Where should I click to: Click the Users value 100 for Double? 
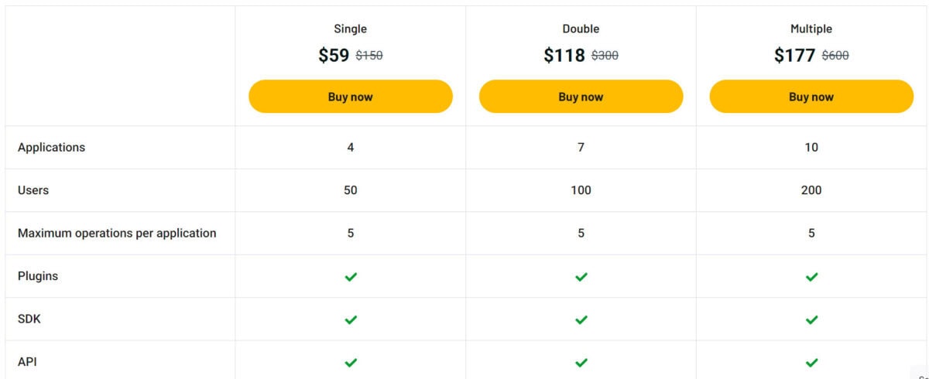pos(581,190)
